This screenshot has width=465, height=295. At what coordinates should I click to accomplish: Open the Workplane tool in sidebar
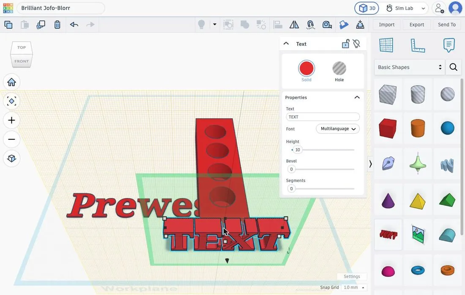(386, 45)
